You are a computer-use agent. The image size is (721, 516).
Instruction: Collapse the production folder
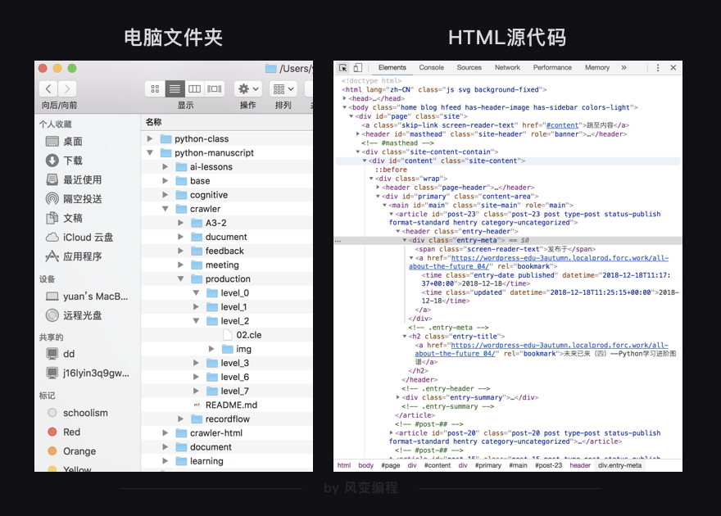point(181,279)
